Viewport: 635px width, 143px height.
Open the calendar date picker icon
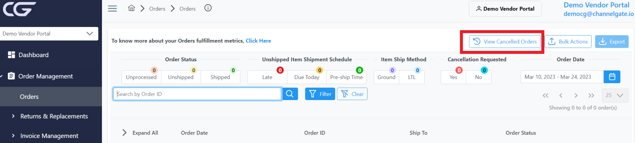(612, 77)
